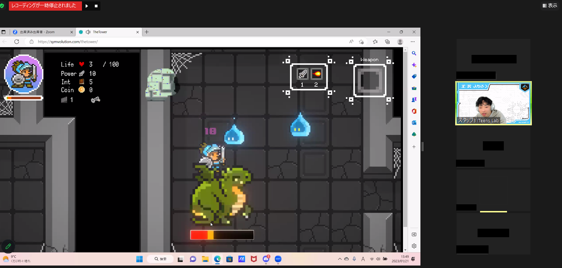Image resolution: width=562 pixels, height=268 pixels.
Task: Open the Windows Start menu
Action: [x=139, y=259]
